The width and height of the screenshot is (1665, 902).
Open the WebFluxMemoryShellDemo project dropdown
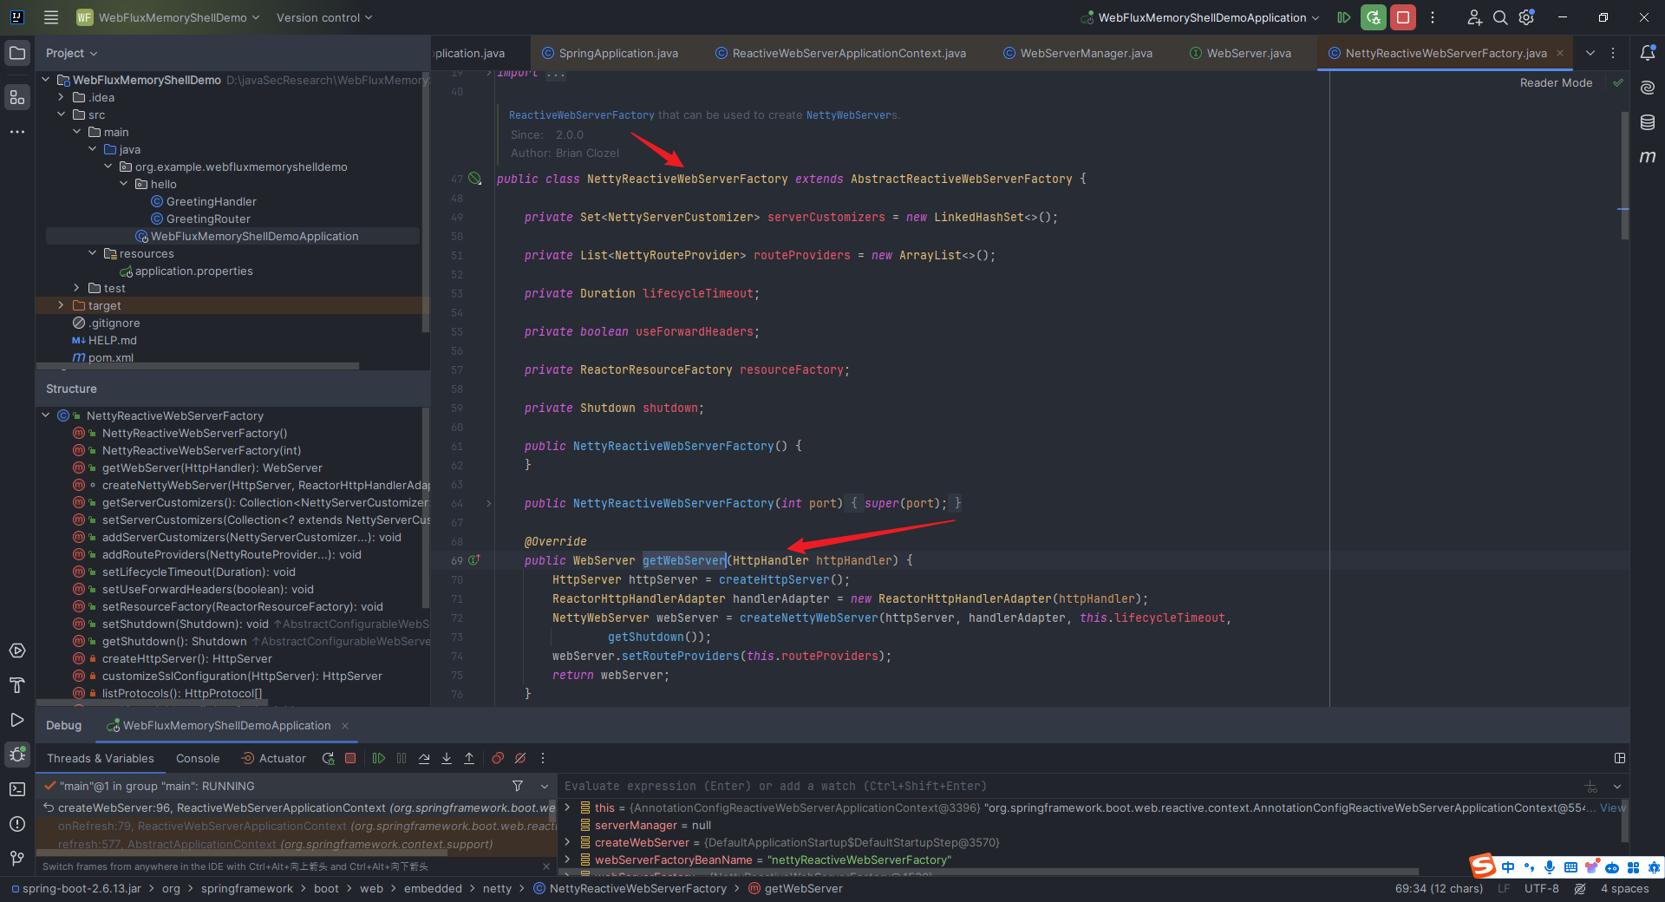point(168,17)
